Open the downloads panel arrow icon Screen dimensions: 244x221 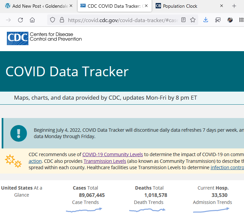[x=206, y=20]
